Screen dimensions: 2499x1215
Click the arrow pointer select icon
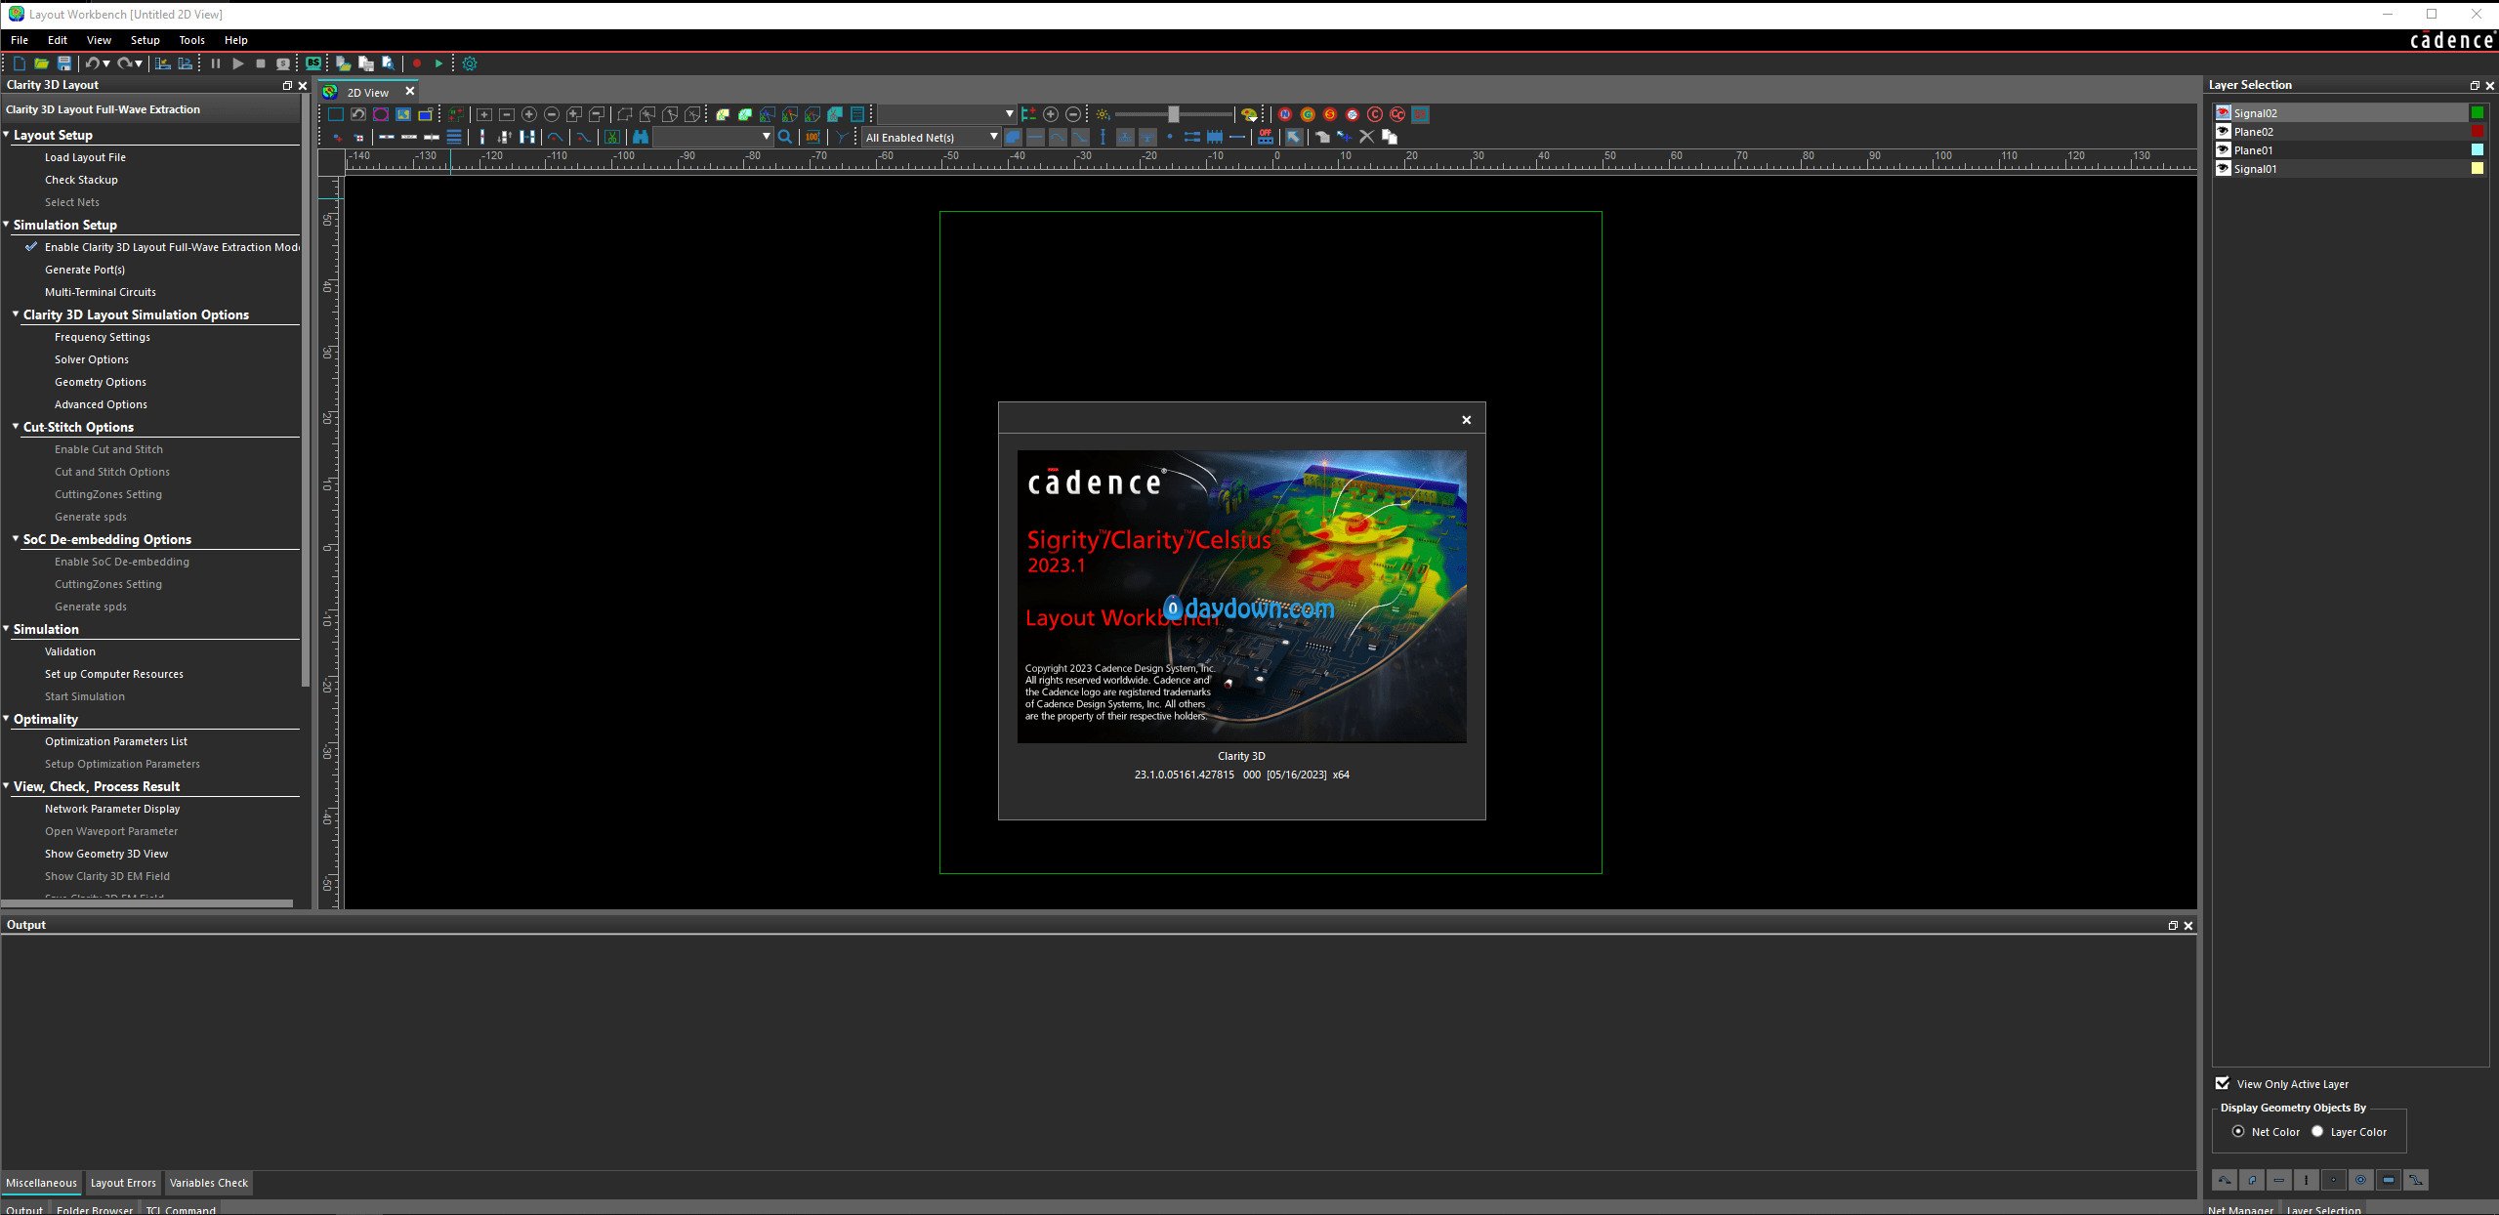[x=1294, y=137]
